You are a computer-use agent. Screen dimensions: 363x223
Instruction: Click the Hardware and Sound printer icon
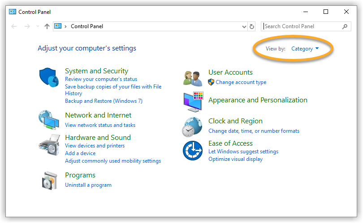49,144
